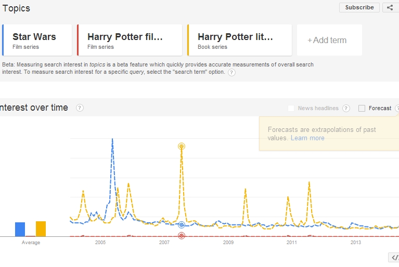Toggle the News headlines checkbox
The image size is (399, 267).
pyautogui.click(x=291, y=108)
